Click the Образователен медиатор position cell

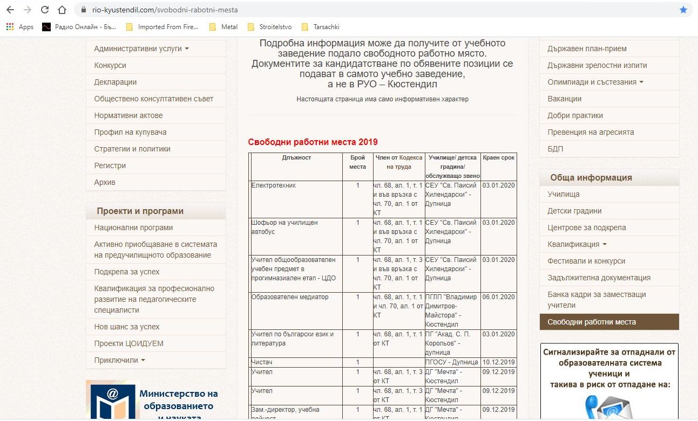(x=296, y=311)
